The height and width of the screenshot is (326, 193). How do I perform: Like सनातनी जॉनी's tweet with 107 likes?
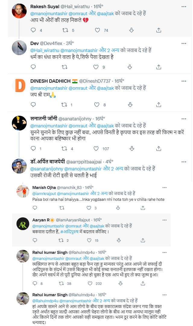coord(96,149)
